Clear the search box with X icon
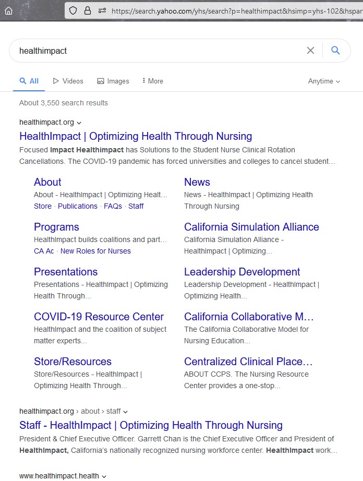 tap(310, 51)
